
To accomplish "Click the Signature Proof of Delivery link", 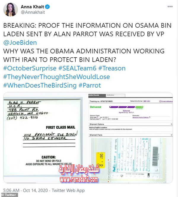I will pos(141,117).
